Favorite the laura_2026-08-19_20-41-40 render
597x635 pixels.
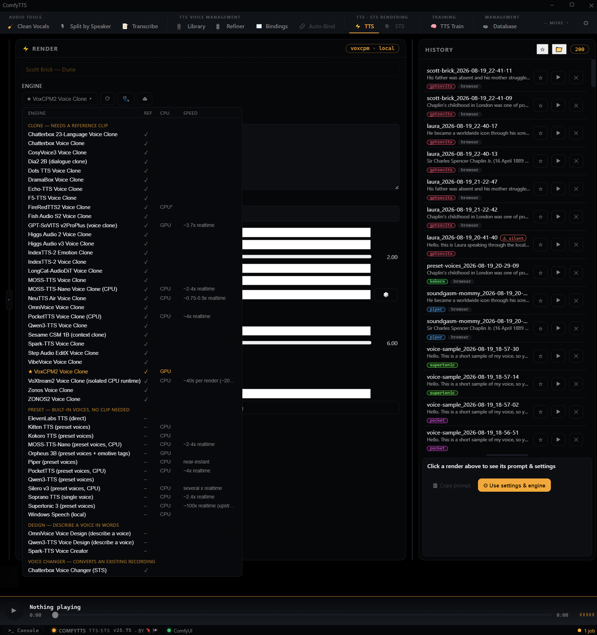coord(541,245)
